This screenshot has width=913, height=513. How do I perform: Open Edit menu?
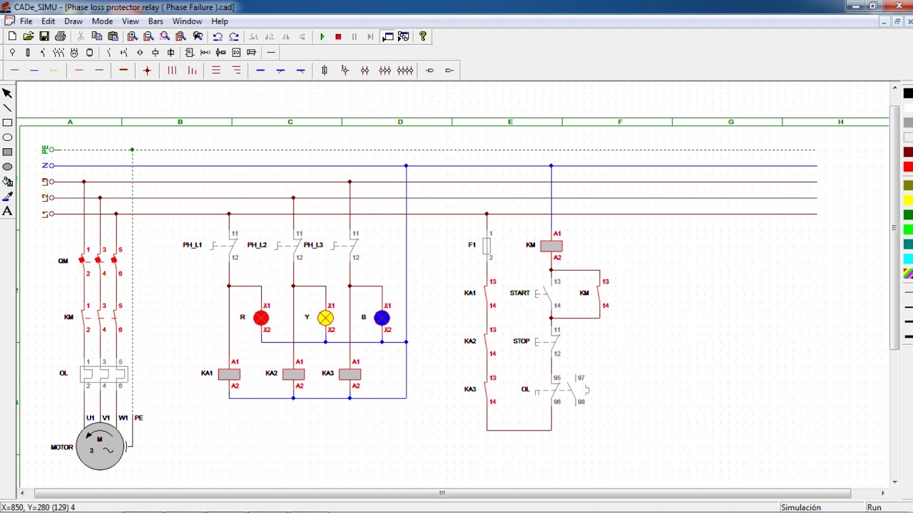point(48,21)
